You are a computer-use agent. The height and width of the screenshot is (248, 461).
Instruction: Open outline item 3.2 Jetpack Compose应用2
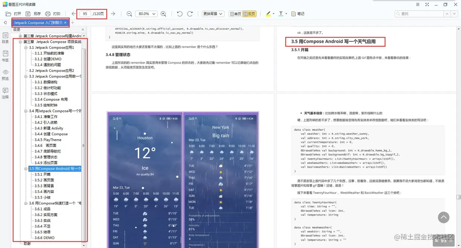(52, 71)
